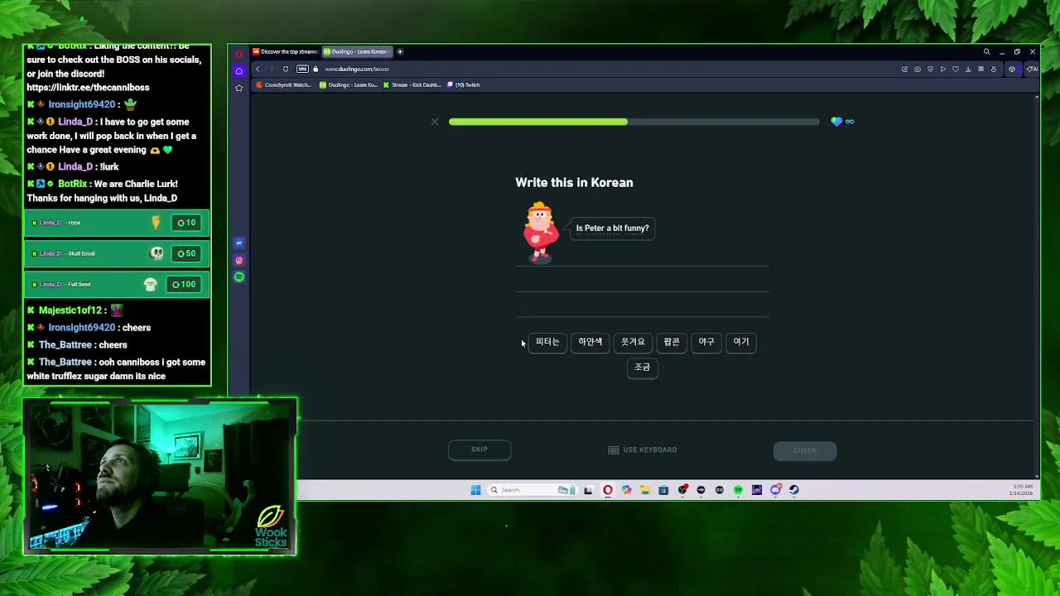Open the linktr.ee/thecanniboss link in chat
This screenshot has width=1060, height=596.
(x=88, y=88)
